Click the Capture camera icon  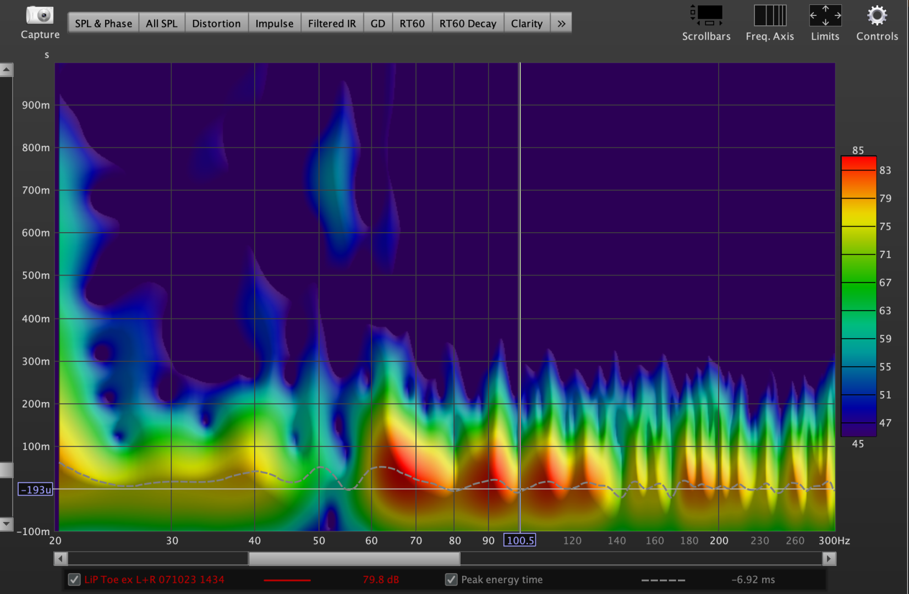pyautogui.click(x=40, y=15)
